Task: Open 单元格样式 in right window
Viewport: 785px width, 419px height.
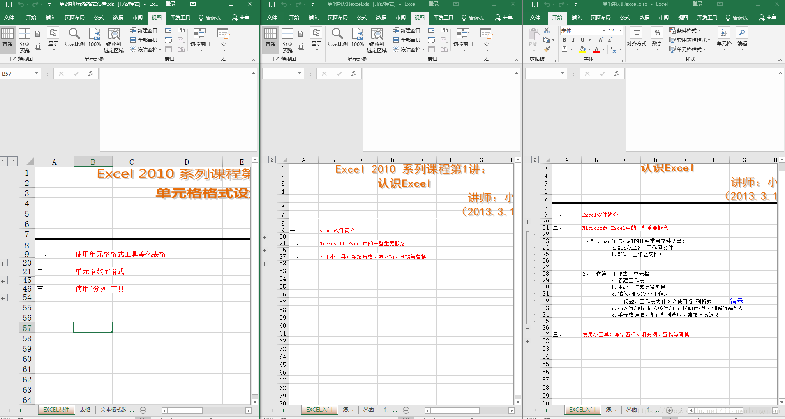Action: (x=687, y=49)
